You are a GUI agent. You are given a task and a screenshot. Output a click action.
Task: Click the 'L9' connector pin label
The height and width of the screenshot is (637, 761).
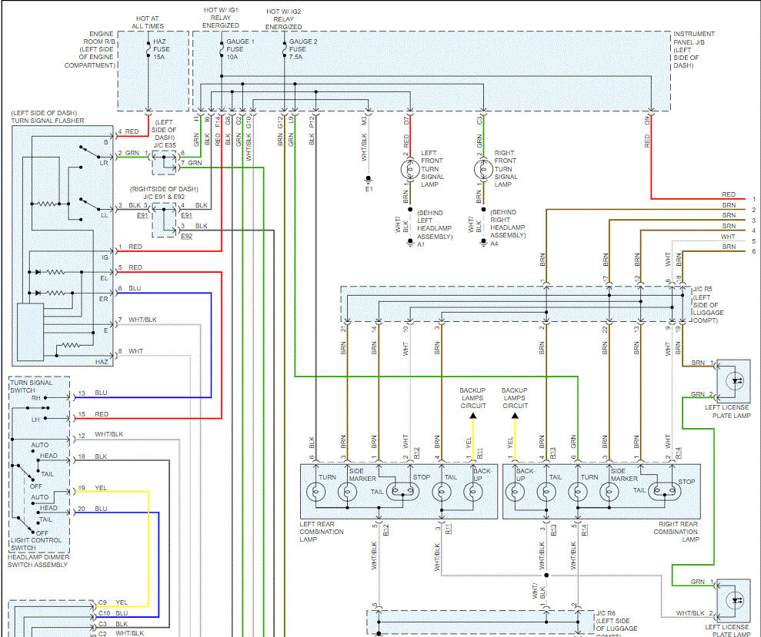pos(291,119)
